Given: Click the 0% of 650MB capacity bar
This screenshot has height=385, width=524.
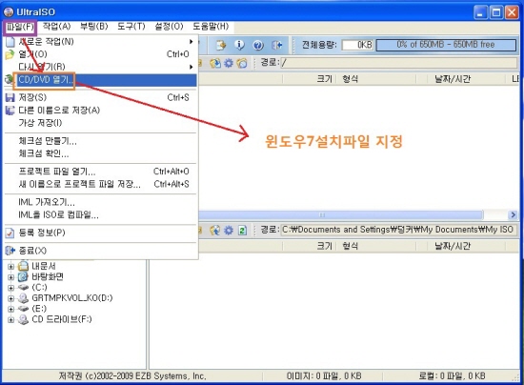Looking at the screenshot, I should pyautogui.click(x=446, y=45).
